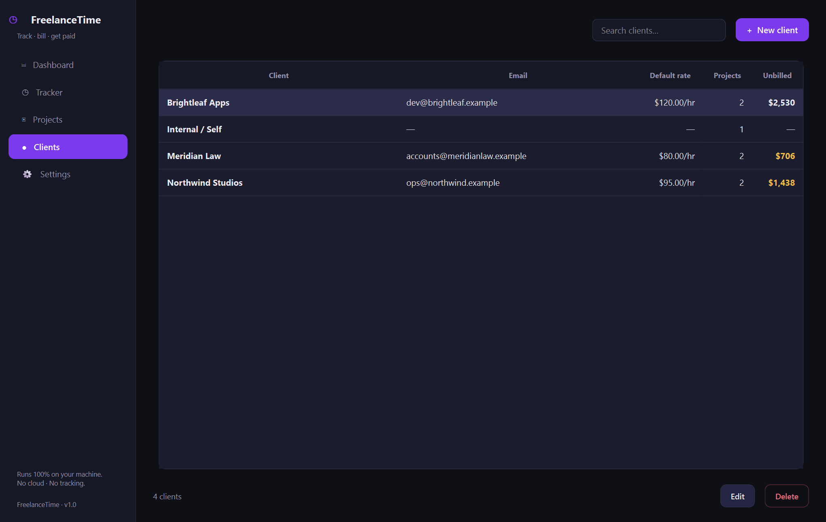Click the Edit button

click(737, 496)
